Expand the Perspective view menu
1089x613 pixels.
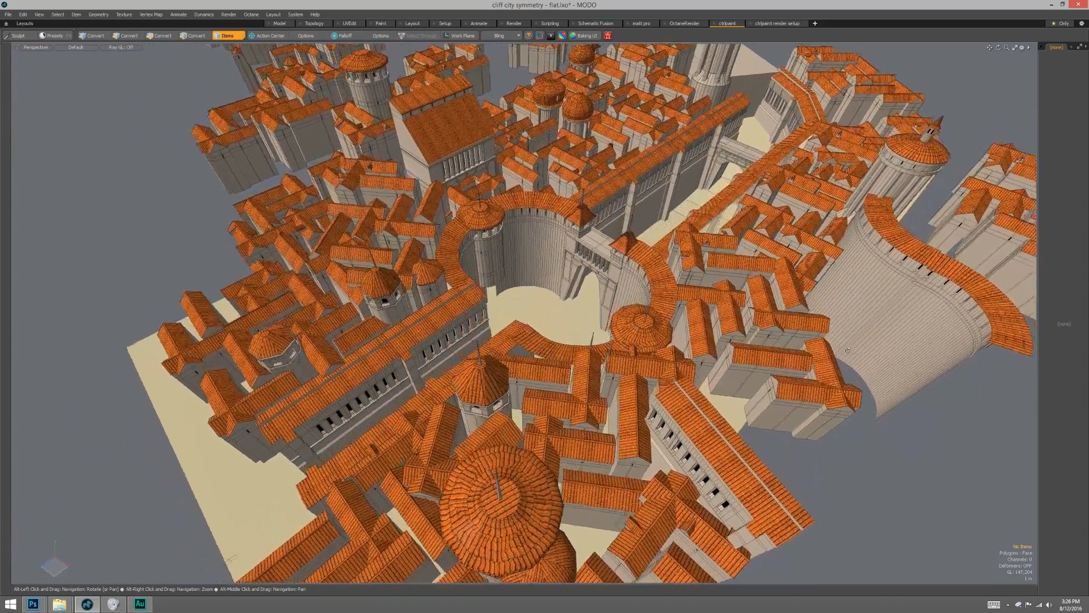pos(35,48)
